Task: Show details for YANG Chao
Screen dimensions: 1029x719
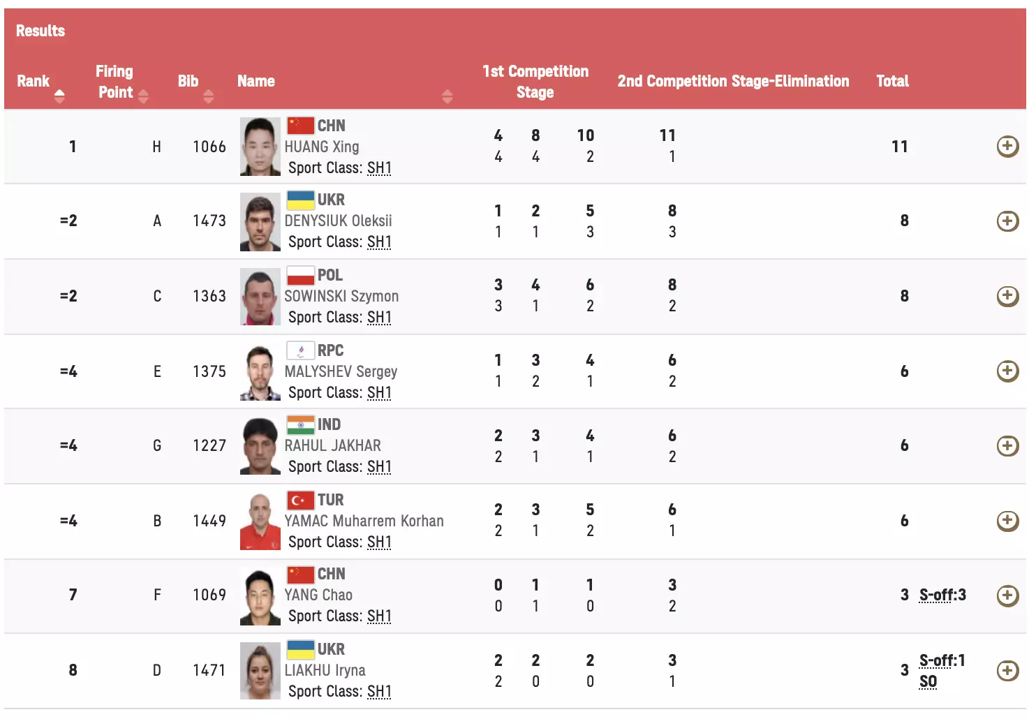Action: pyautogui.click(x=1007, y=595)
